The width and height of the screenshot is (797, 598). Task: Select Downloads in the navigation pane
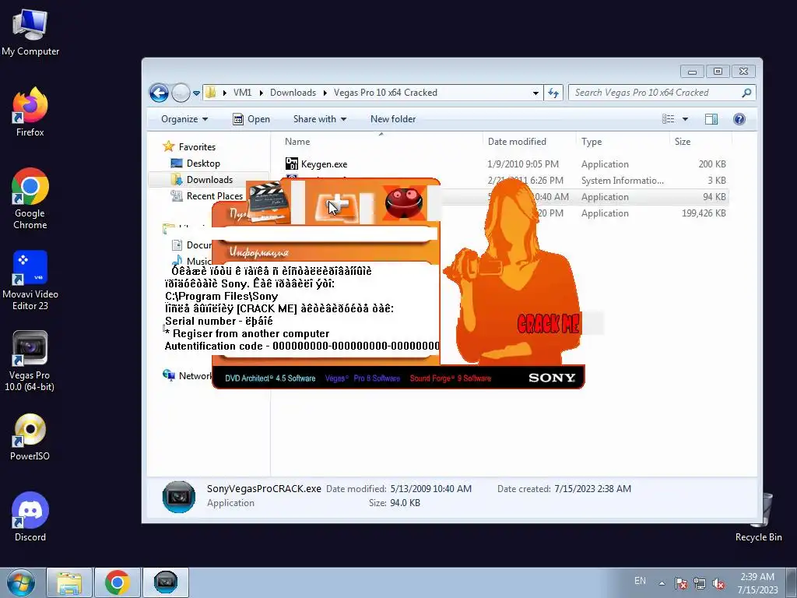click(202, 180)
